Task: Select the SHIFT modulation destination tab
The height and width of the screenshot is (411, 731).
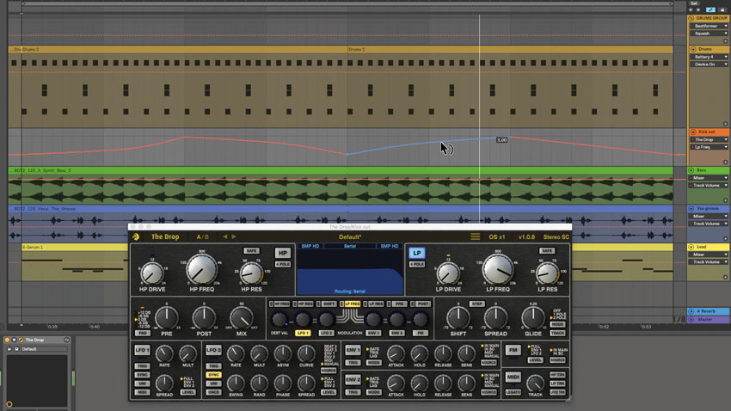Action: [x=329, y=304]
